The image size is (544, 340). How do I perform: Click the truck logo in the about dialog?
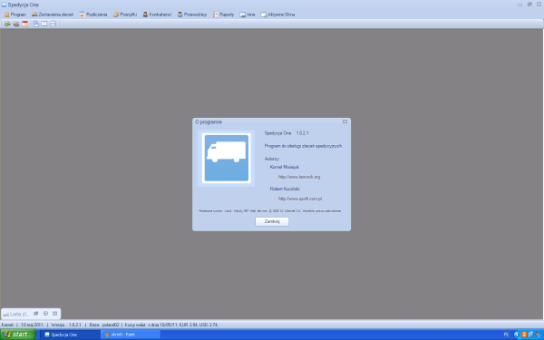point(226,158)
